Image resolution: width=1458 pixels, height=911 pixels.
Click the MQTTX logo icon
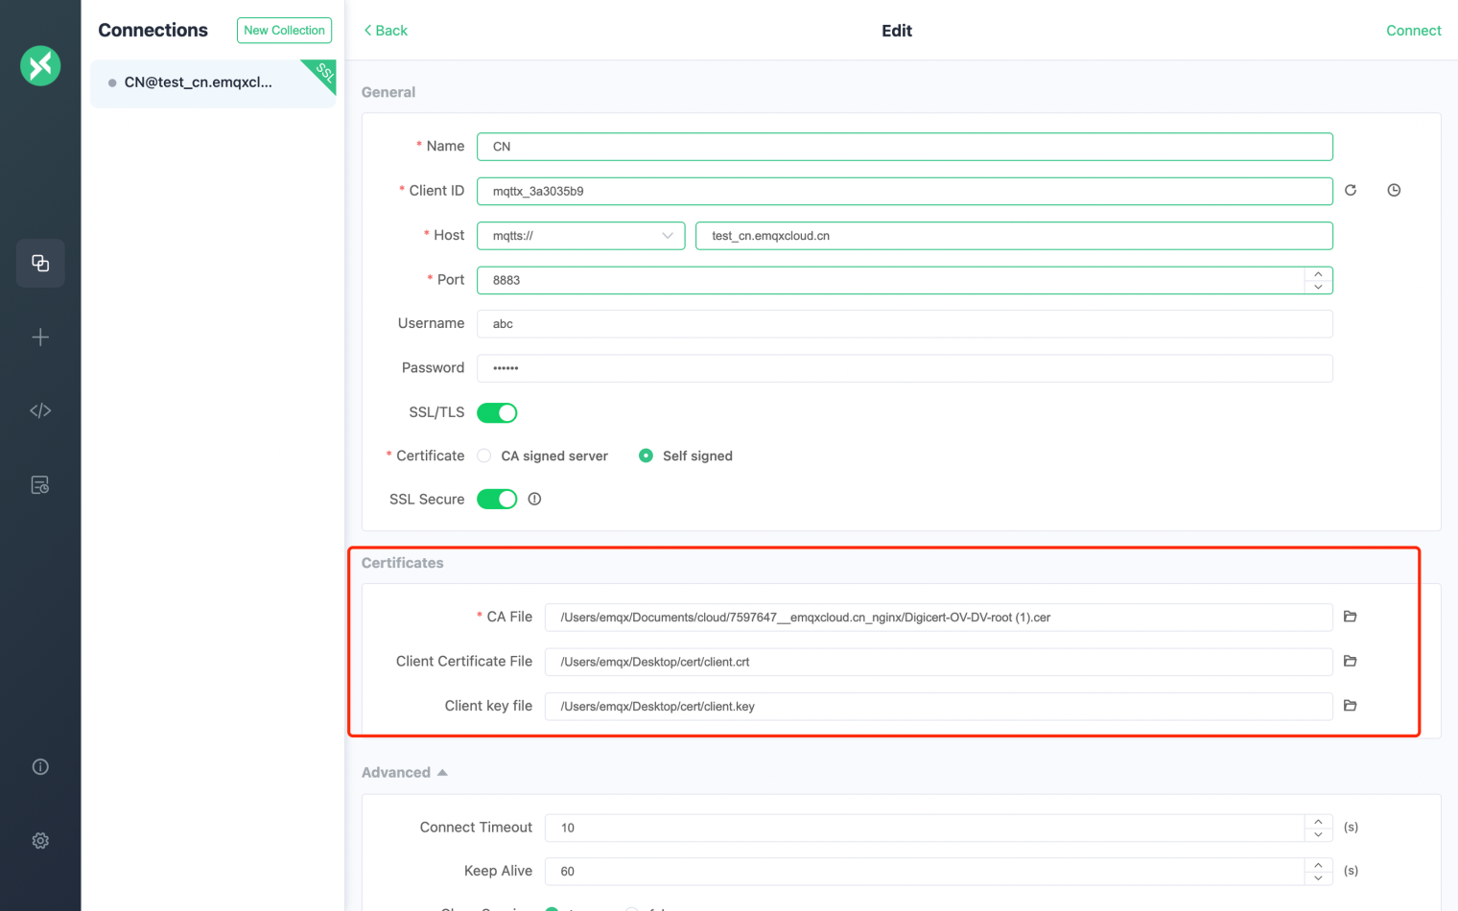(x=40, y=65)
